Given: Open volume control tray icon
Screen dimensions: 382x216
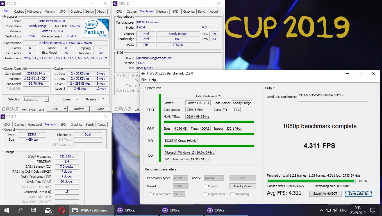Looking at the screenshot, I should [x=335, y=210].
